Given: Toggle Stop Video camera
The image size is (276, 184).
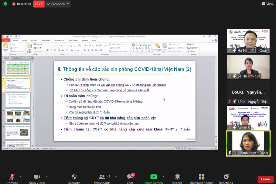Looking at the screenshot, I should tap(37, 177).
